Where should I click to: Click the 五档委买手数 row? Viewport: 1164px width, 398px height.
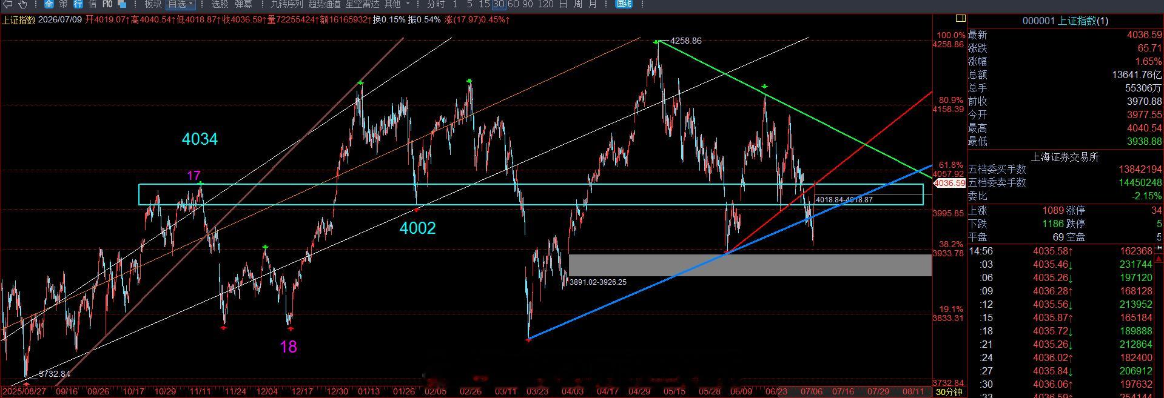coord(1065,169)
